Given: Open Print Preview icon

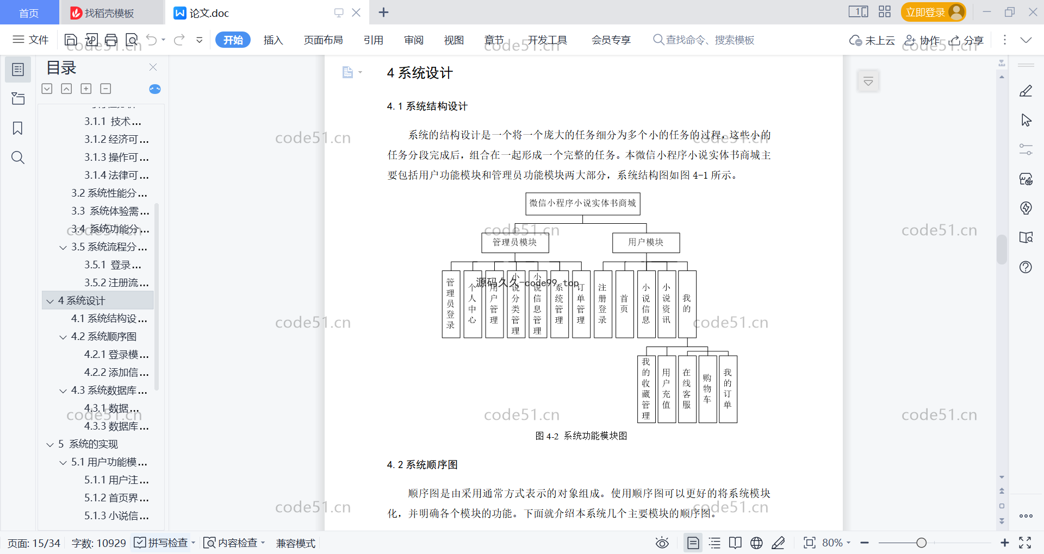Looking at the screenshot, I should (x=132, y=40).
